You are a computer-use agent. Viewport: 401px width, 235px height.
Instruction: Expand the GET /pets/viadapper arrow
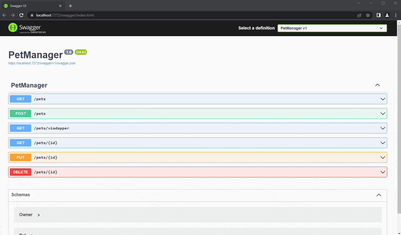coord(383,128)
